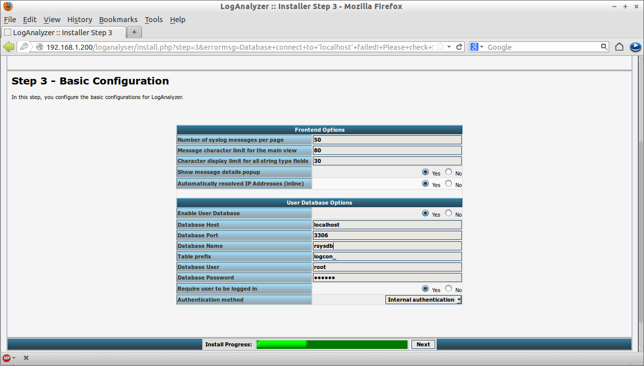Screen dimensions: 644x366
Task: Open the Help menu
Action: click(178, 20)
